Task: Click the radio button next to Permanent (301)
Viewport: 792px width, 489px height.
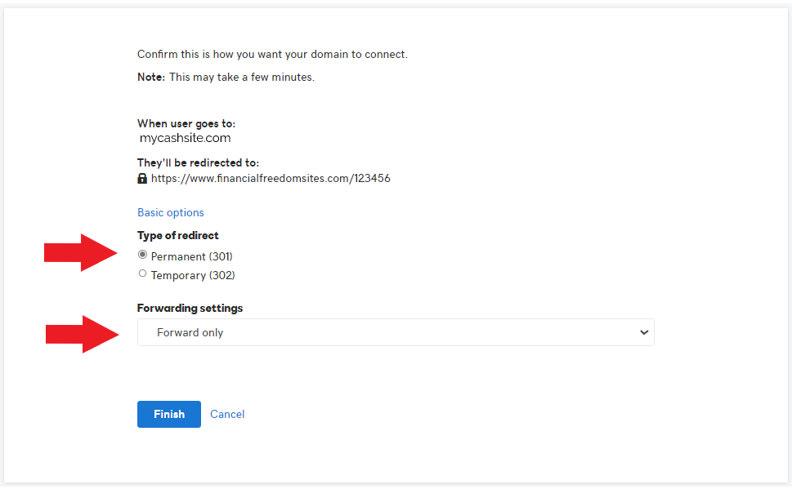Action: click(x=142, y=254)
